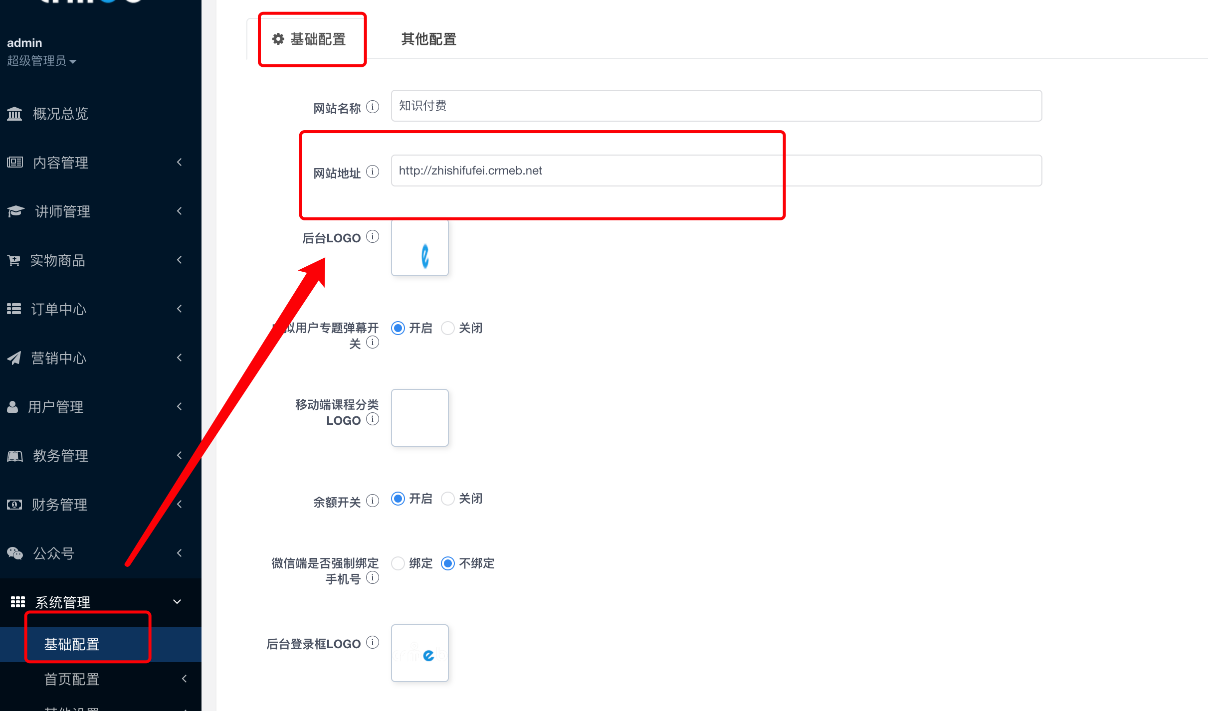Switch to the 其他配置 tab
Image resolution: width=1208 pixels, height=711 pixels.
[429, 39]
